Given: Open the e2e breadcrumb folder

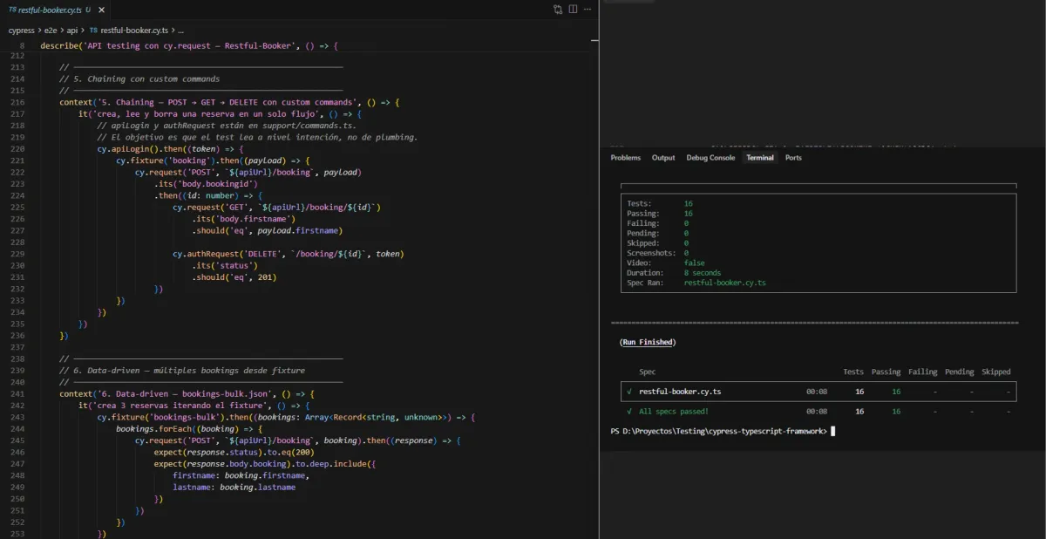Looking at the screenshot, I should (51, 30).
